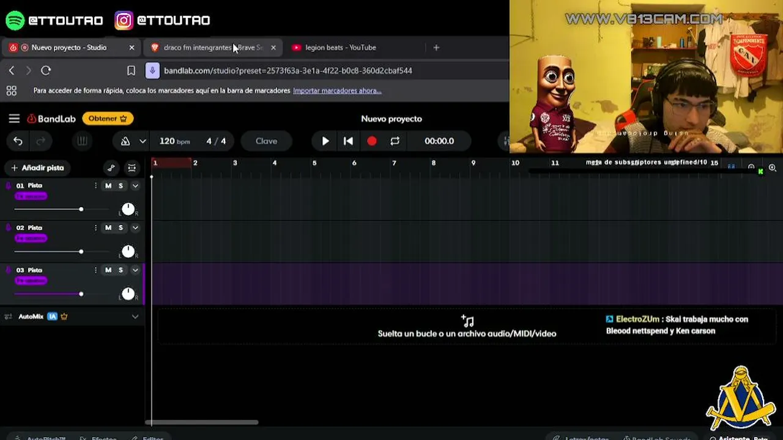Open metronome options dropdown arrow

[x=143, y=141]
